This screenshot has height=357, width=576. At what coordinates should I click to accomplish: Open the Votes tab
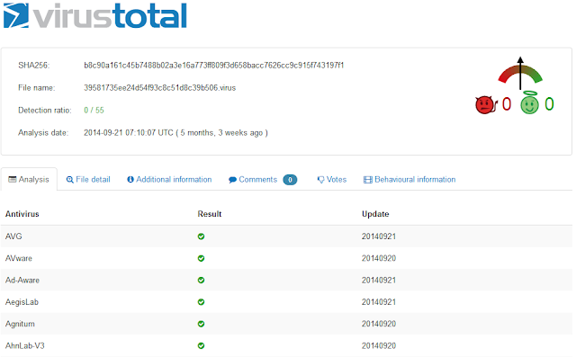(x=332, y=180)
